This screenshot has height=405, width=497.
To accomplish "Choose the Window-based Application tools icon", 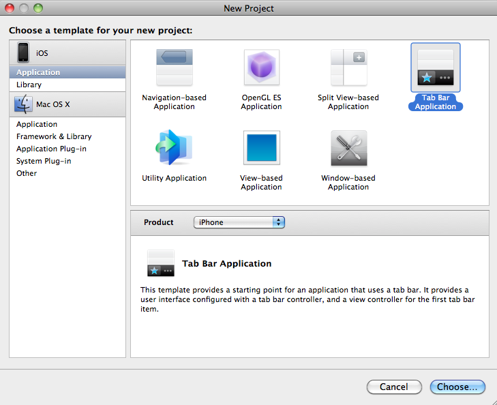I will [348, 149].
